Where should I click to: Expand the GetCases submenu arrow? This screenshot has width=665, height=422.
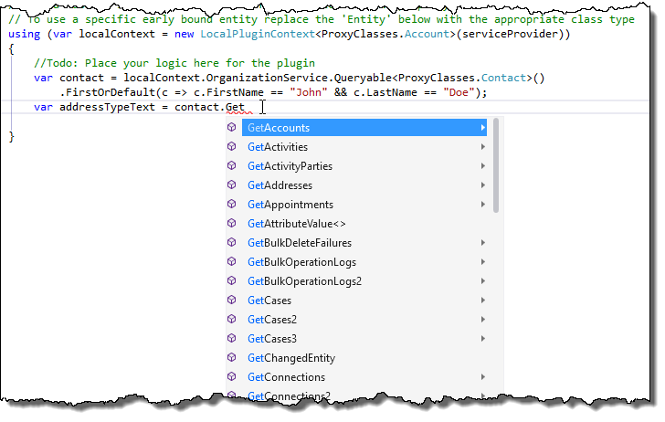pyautogui.click(x=482, y=301)
